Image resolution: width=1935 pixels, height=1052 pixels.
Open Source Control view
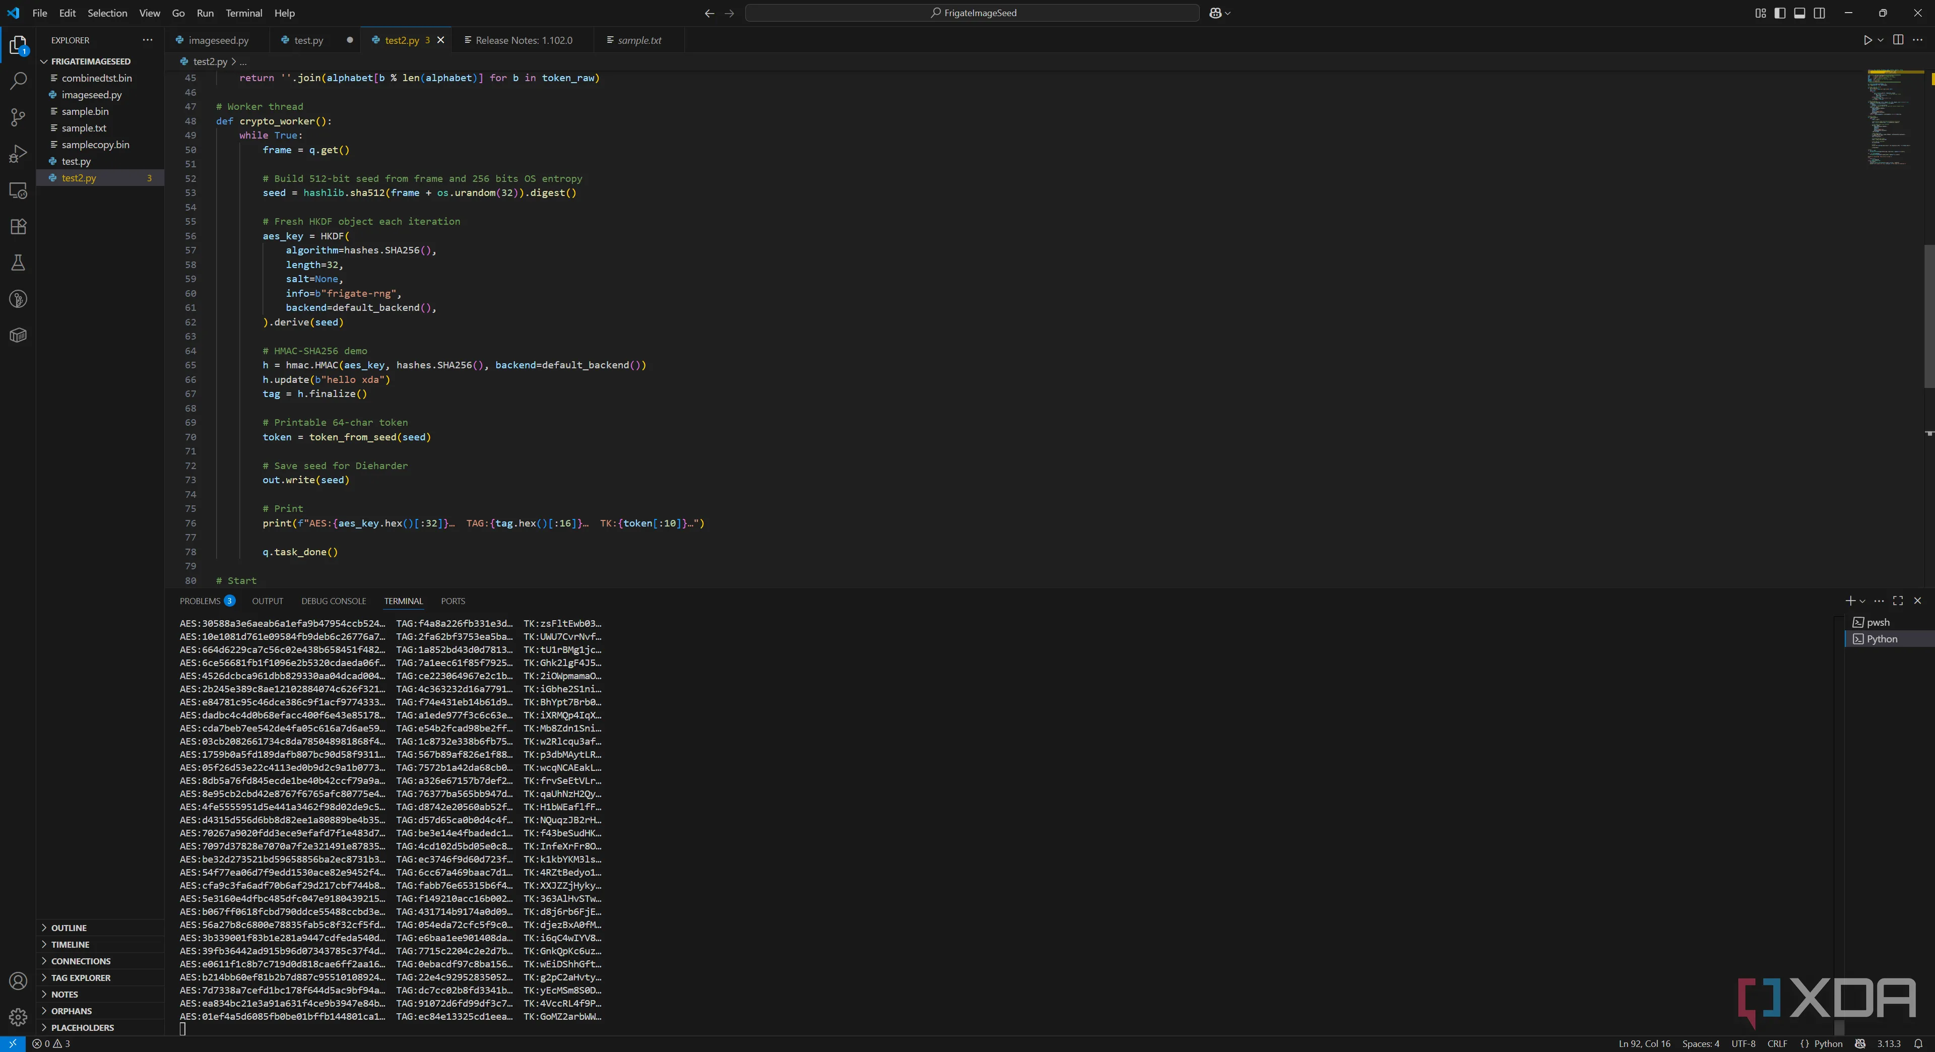click(18, 117)
